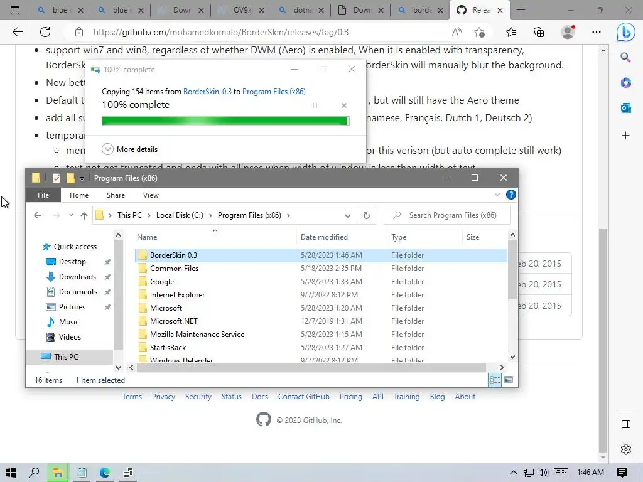Click the Edge tab actions icon
The height and width of the screenshot is (482, 643).
(15, 10)
